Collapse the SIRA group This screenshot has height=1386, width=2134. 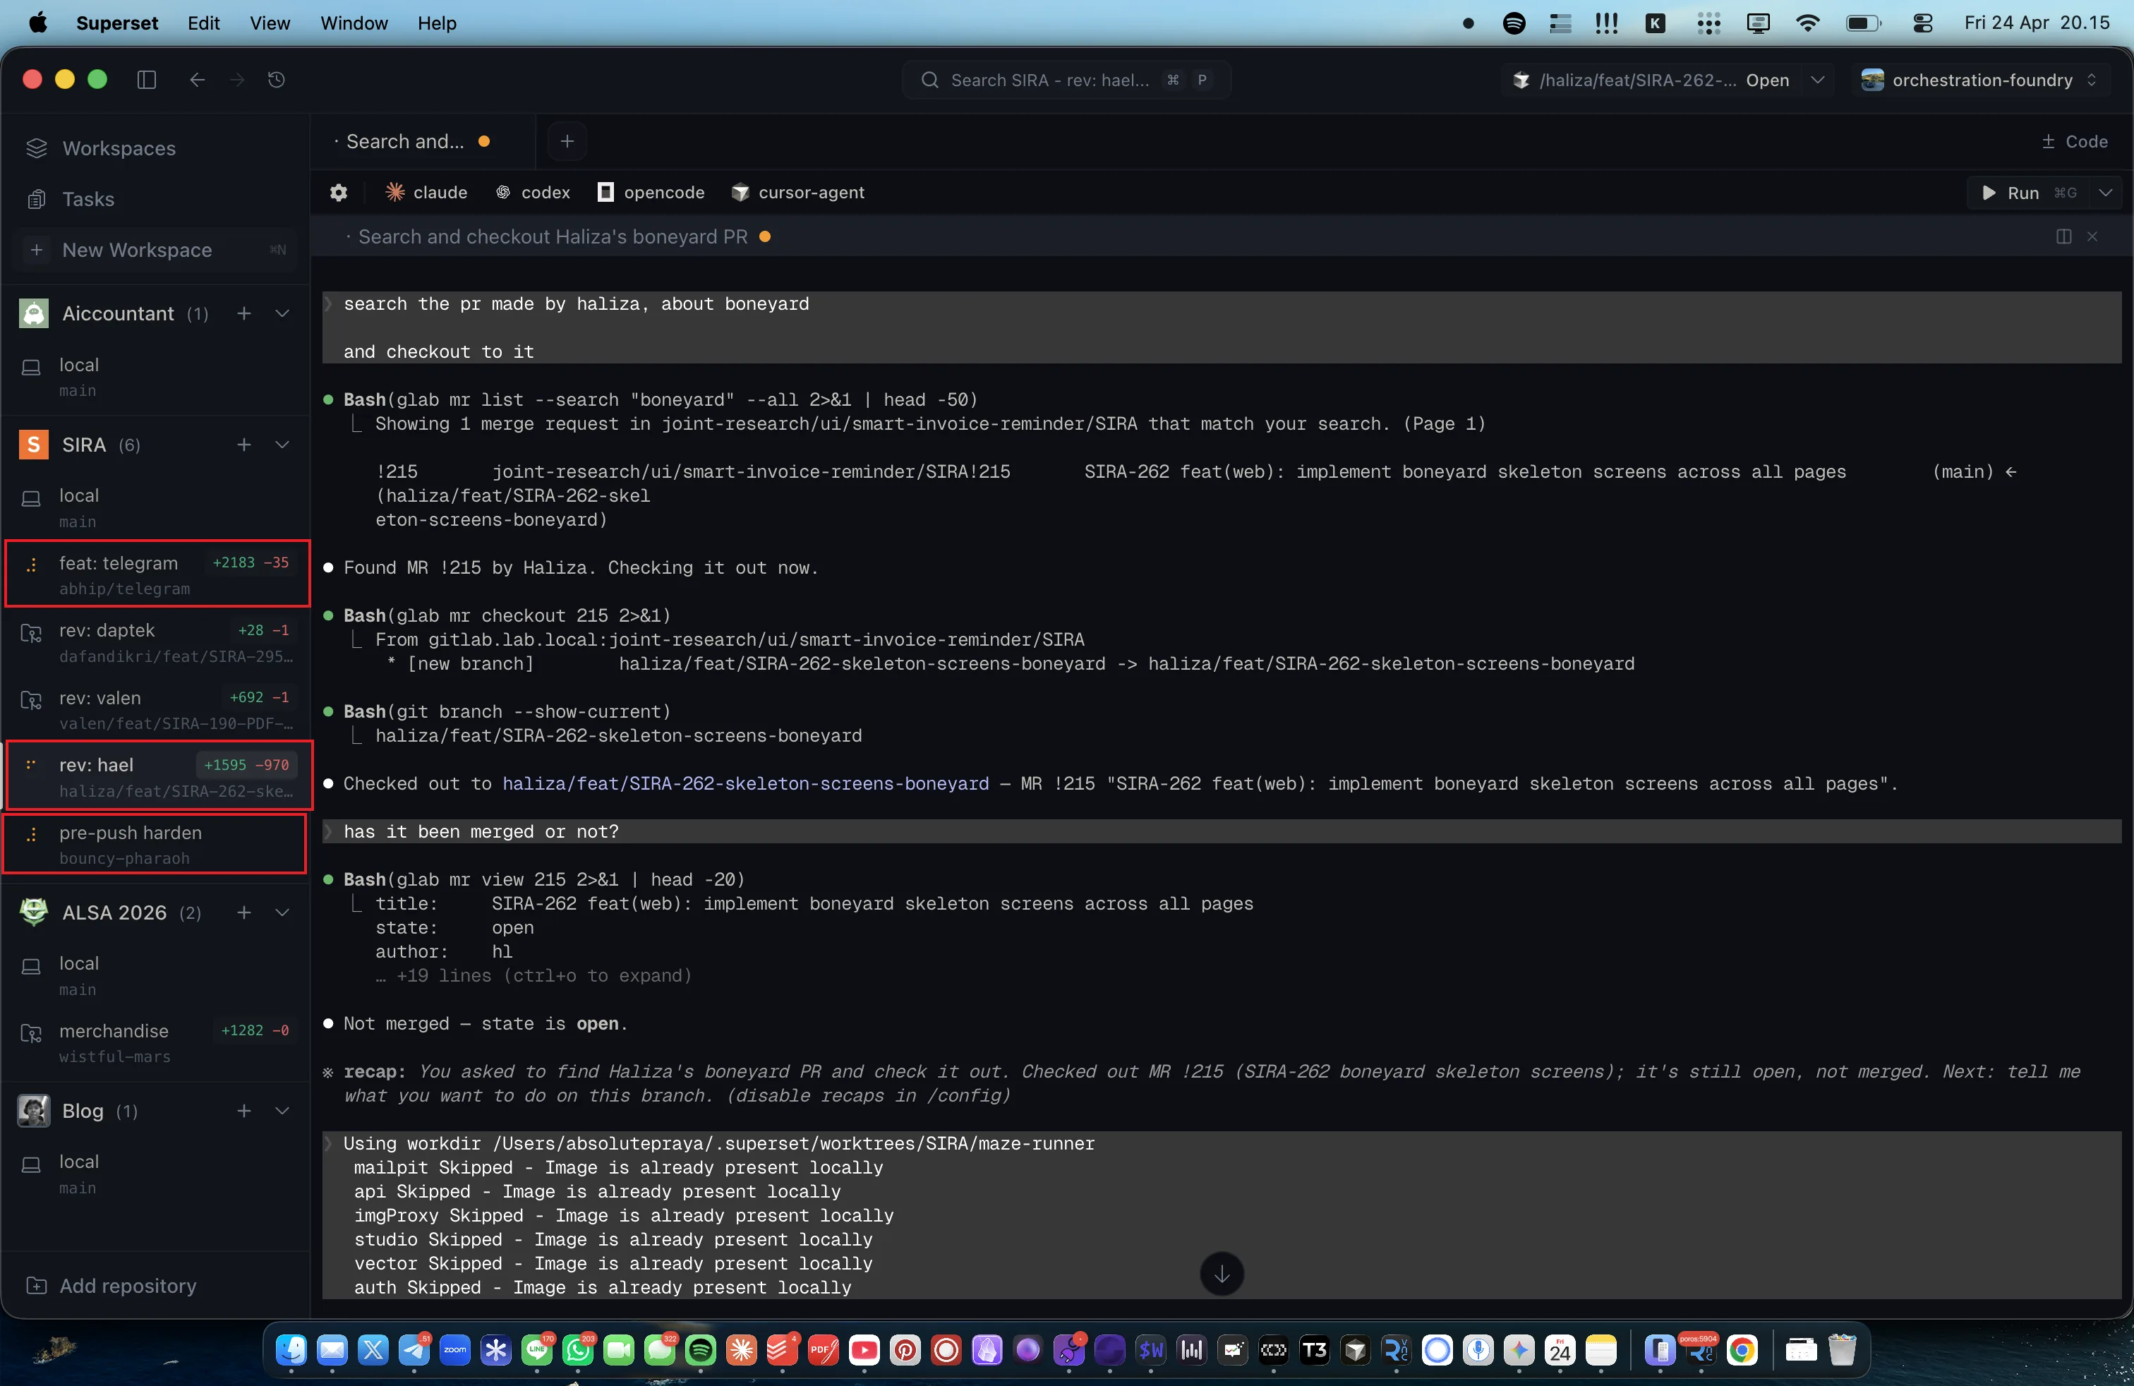click(x=282, y=445)
